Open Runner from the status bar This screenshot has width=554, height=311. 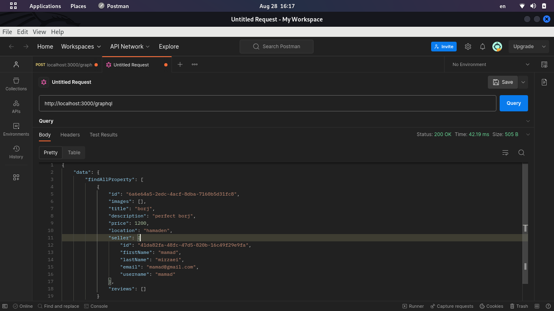[x=413, y=306]
